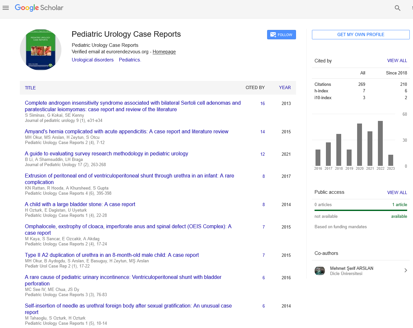View 7 citations of OEIS Complex article
The image size is (413, 328).
pyautogui.click(x=264, y=227)
